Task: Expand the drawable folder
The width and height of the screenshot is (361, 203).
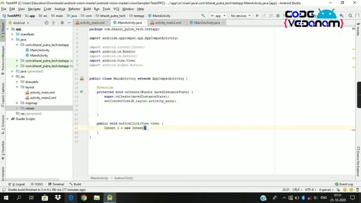Action: (17, 82)
